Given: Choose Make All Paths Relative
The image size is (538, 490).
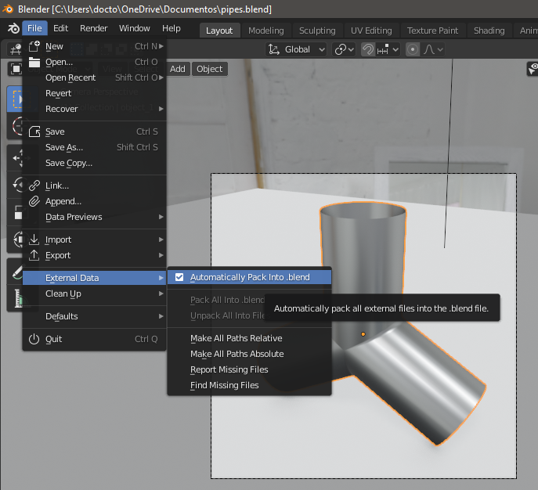Looking at the screenshot, I should pos(236,338).
